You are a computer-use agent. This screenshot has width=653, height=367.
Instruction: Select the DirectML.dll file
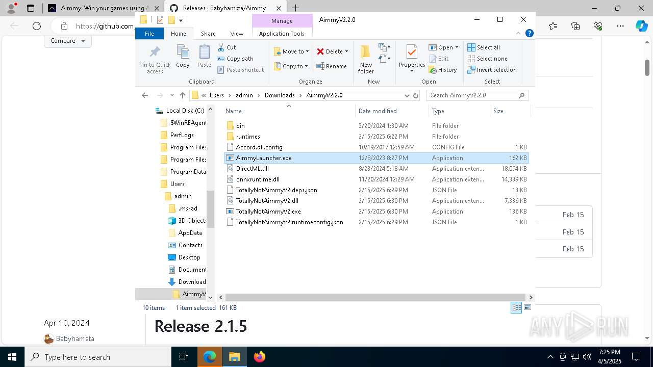(376, 169)
